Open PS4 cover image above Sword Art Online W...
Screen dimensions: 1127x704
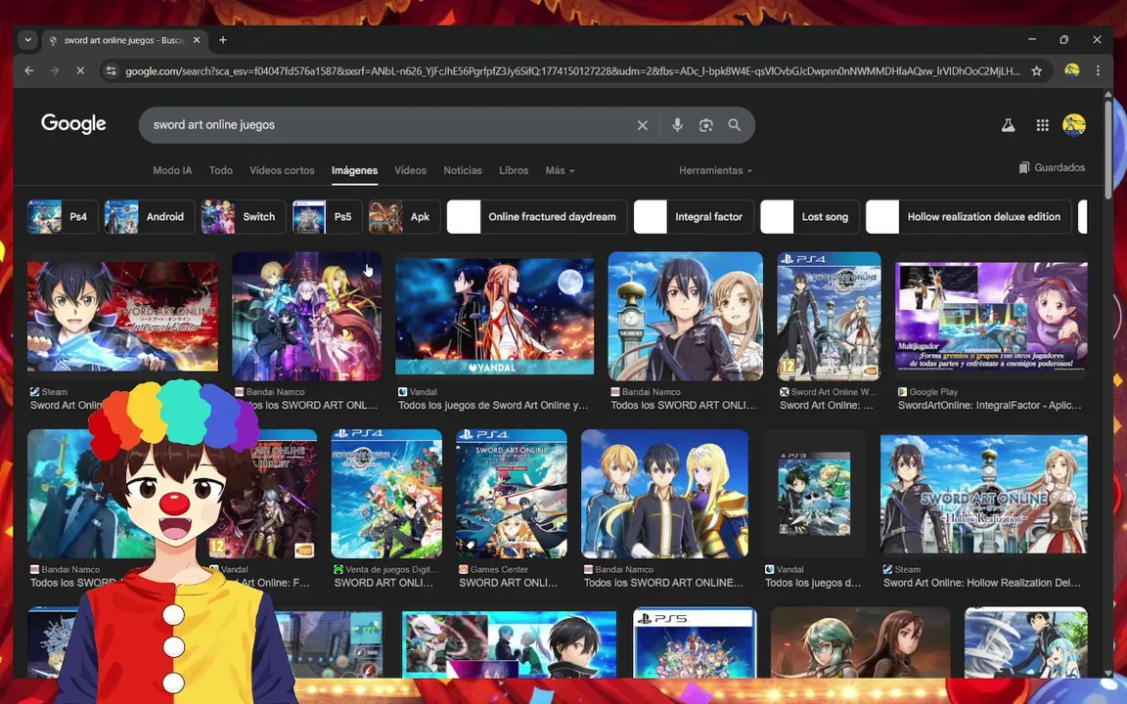tap(829, 316)
